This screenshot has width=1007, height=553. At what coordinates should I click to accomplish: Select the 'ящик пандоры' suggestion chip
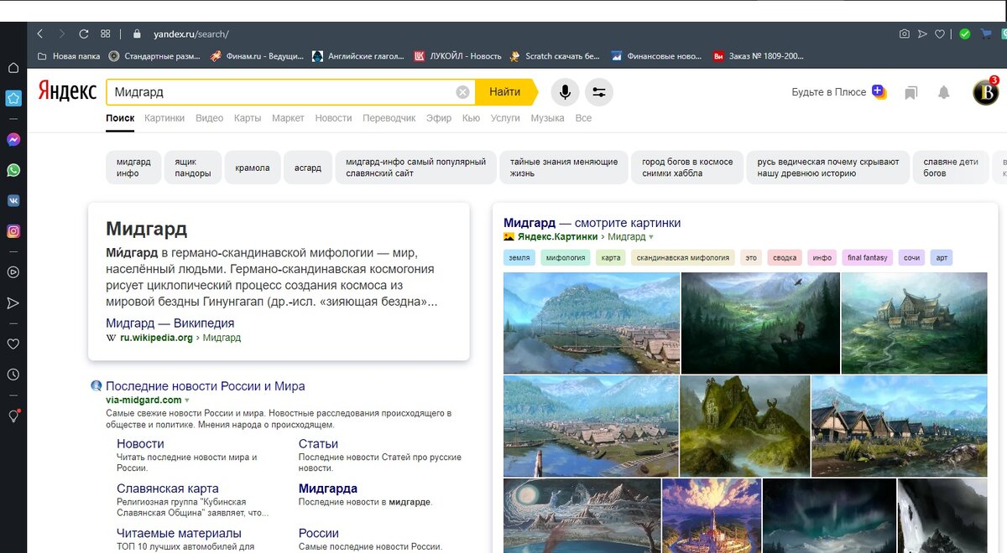pyautogui.click(x=193, y=167)
